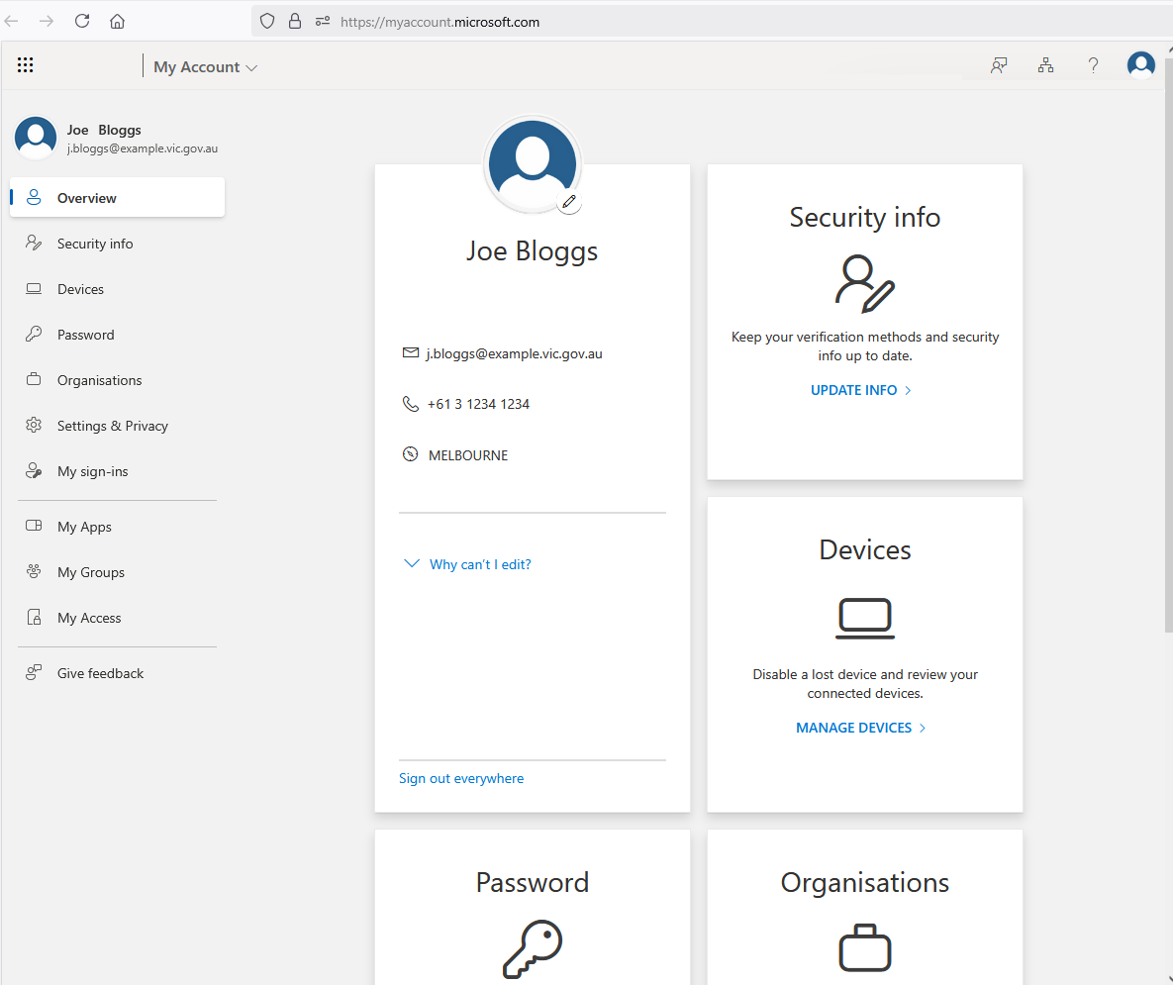The image size is (1173, 985).
Task: Go to browser home icon
Action: pos(118,21)
